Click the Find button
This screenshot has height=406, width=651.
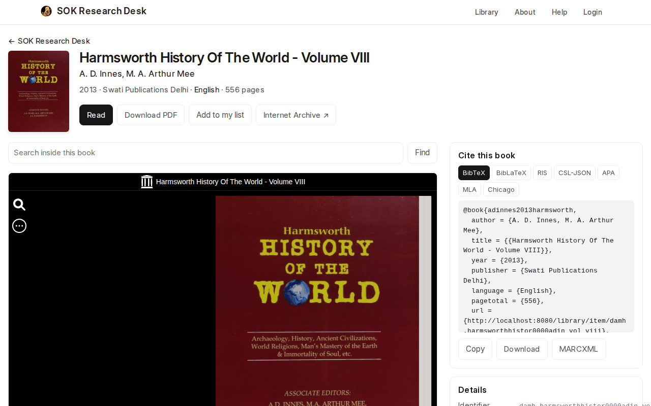click(x=422, y=153)
